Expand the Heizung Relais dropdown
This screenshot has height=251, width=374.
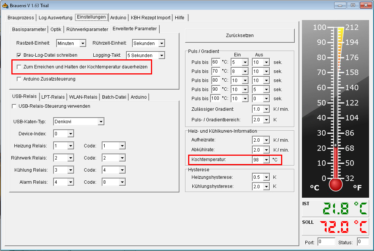(x=70, y=146)
